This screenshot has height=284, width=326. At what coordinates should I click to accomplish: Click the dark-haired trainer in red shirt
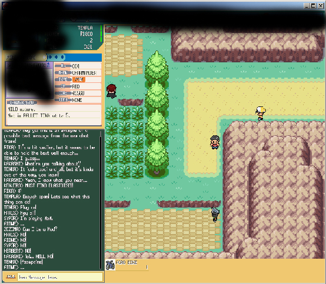tap(215, 142)
